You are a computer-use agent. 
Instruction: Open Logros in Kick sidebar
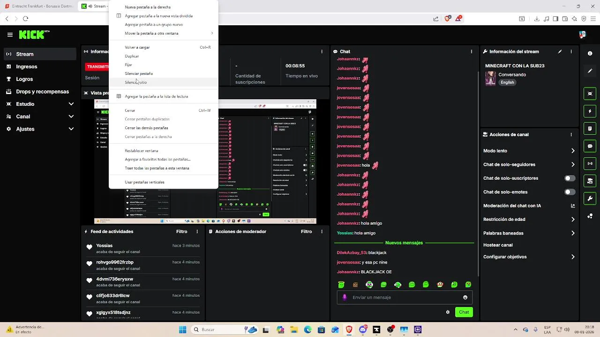coord(40,79)
